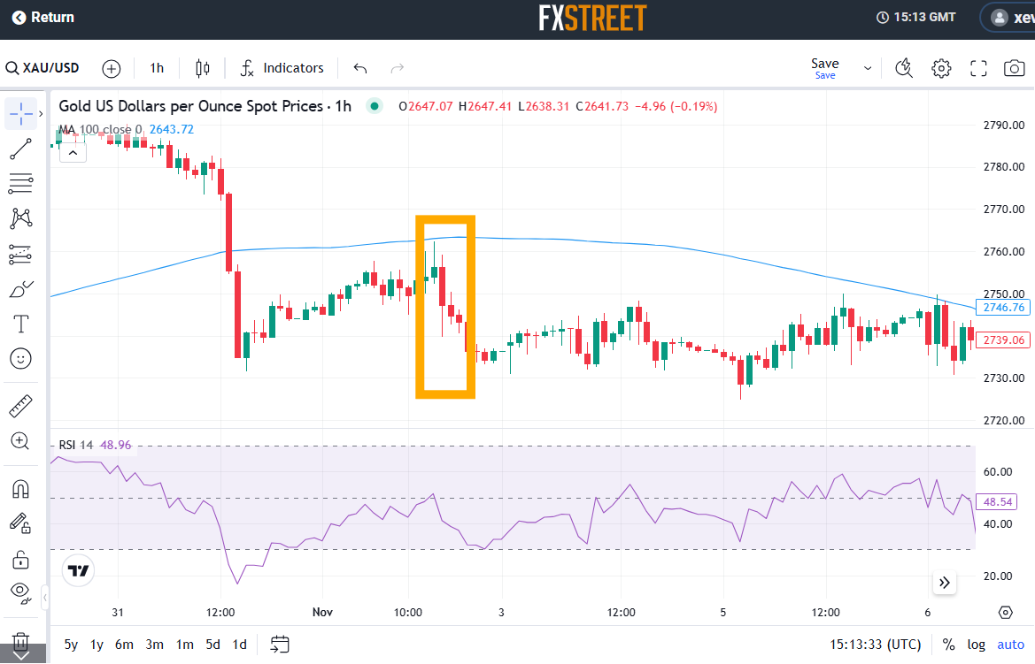The height and width of the screenshot is (664, 1035).
Task: Open the 1h interval selector
Action: (156, 67)
